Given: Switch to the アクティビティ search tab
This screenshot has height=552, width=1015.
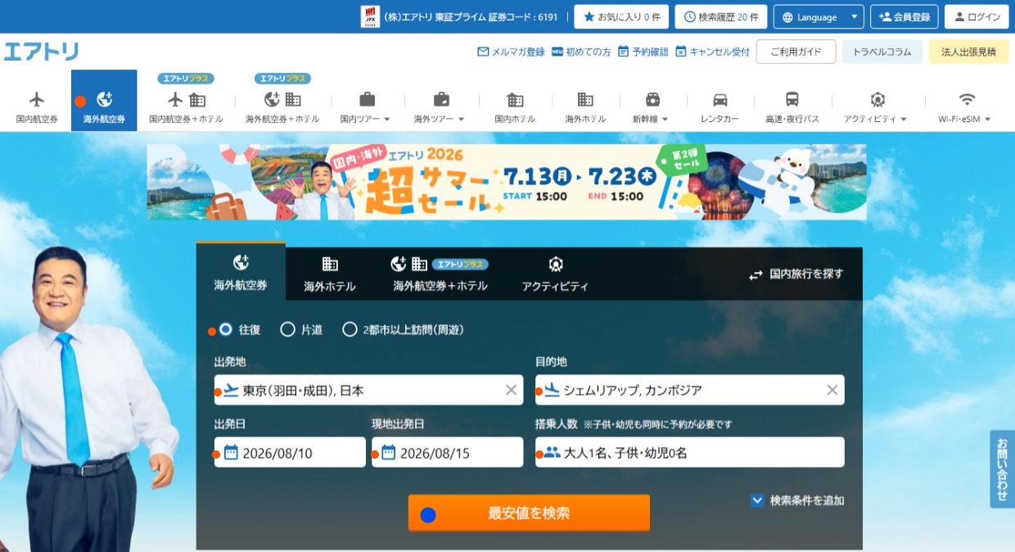Looking at the screenshot, I should pos(555,274).
